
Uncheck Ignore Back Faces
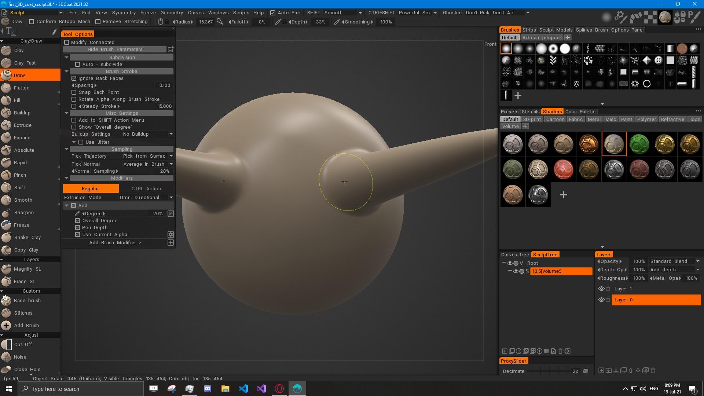[x=74, y=78]
